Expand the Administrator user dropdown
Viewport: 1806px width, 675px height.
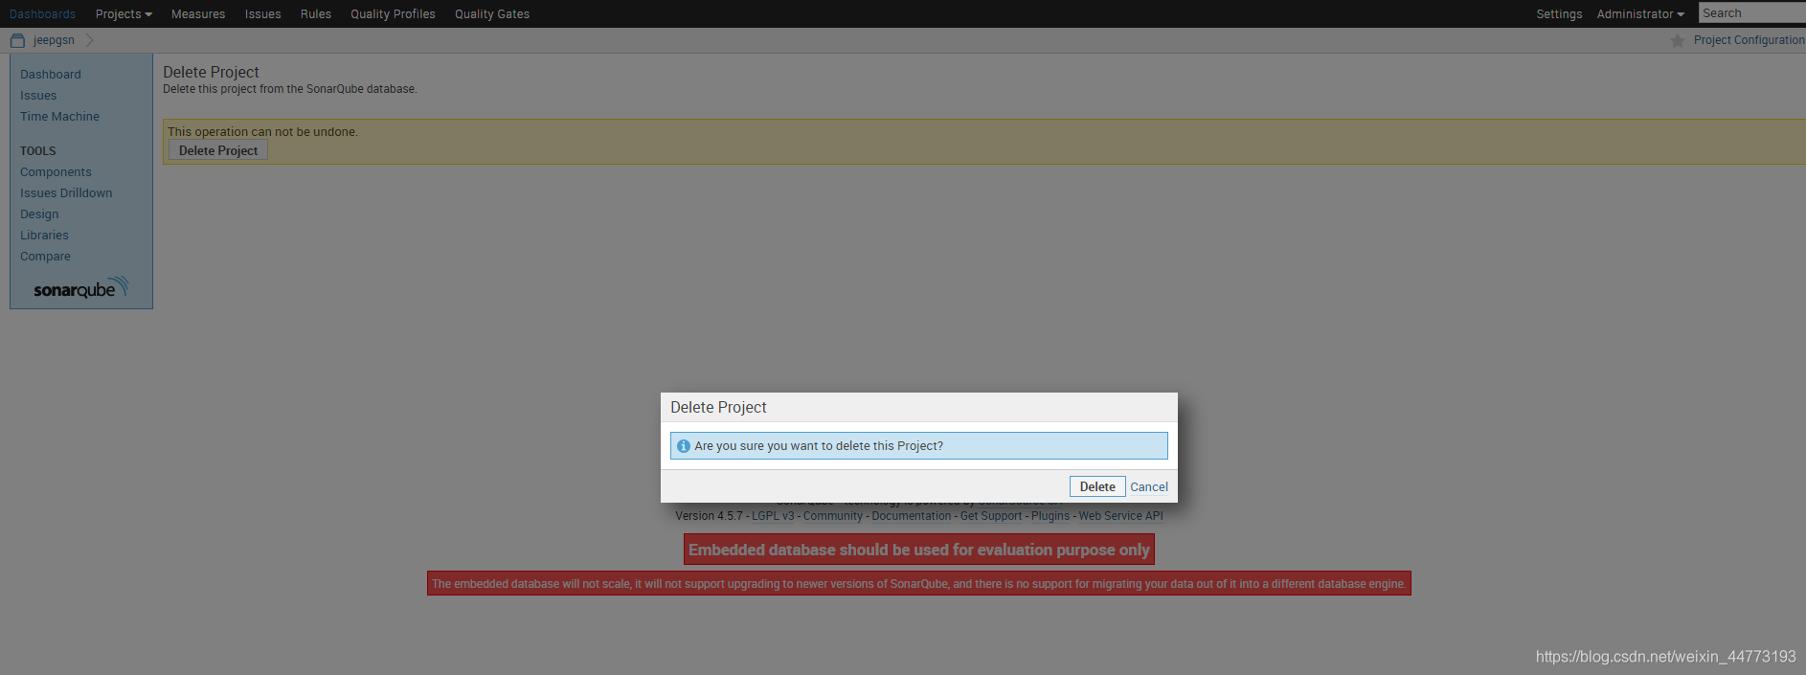(1640, 13)
